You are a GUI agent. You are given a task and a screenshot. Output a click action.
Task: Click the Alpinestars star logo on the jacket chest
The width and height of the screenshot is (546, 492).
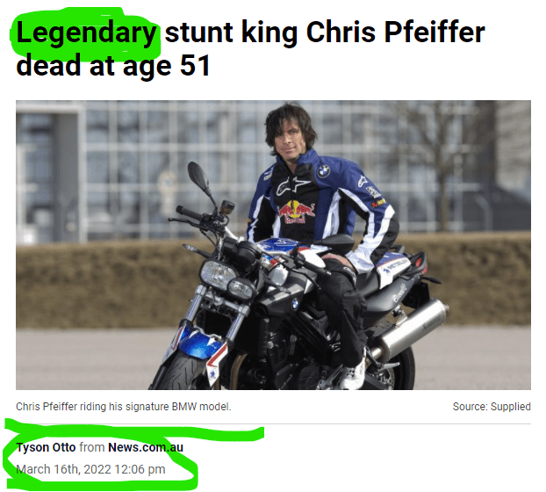pos(291,186)
